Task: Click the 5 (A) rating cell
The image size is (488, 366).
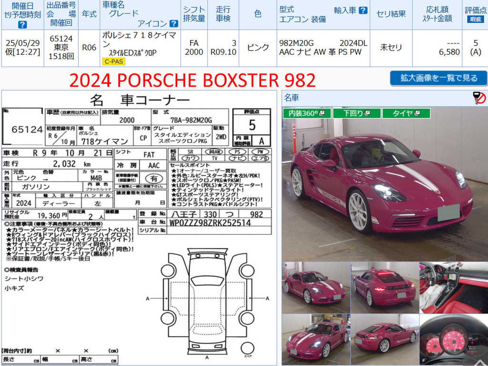Action: pos(476,48)
